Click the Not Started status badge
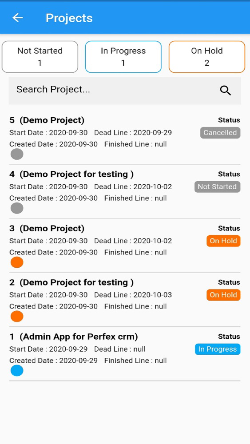Viewport: 250px width, 444px height. (x=218, y=186)
